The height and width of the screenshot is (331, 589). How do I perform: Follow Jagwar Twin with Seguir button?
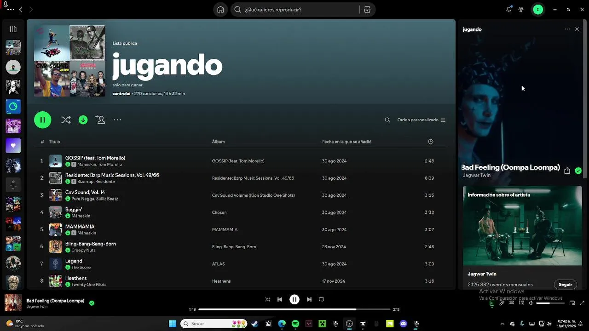click(x=565, y=285)
